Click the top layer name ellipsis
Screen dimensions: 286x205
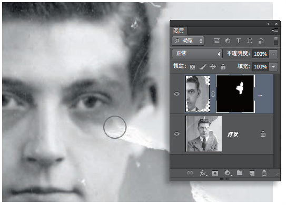260,96
